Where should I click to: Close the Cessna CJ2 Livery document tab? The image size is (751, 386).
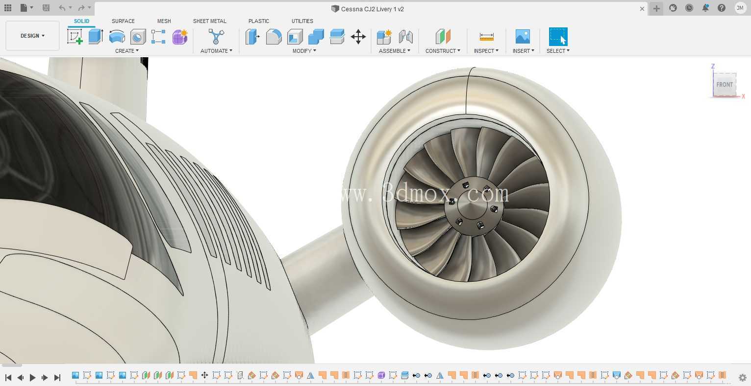(642, 9)
